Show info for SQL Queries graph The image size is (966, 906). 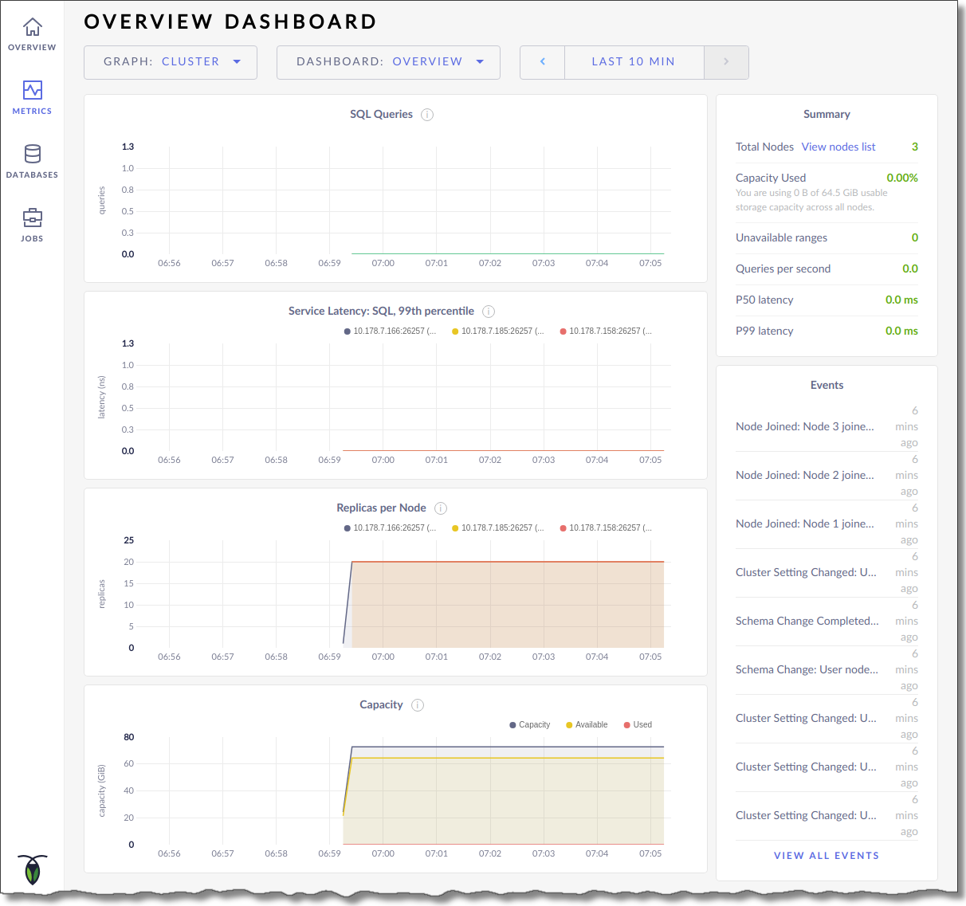pos(427,115)
